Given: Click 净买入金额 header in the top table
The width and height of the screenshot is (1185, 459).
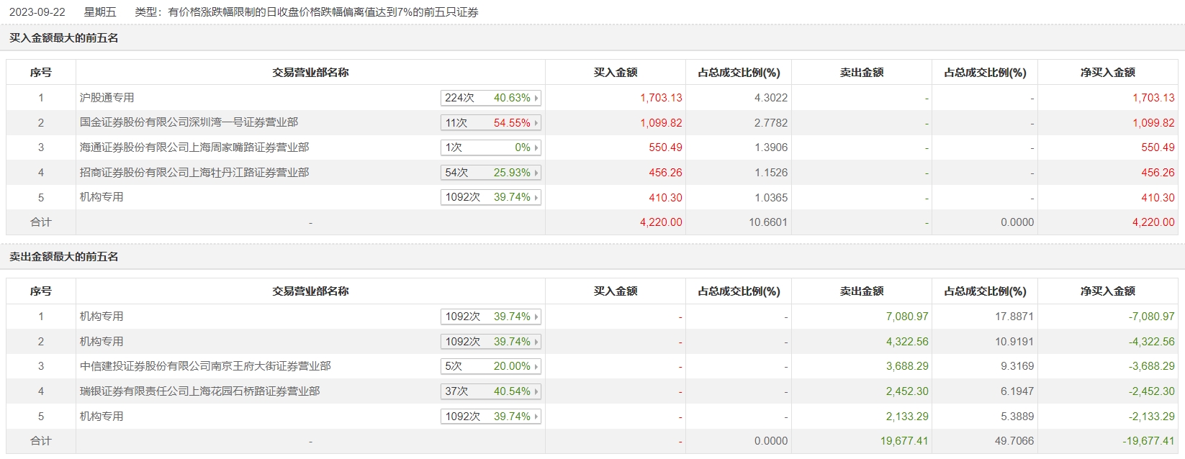Looking at the screenshot, I should tap(1107, 73).
